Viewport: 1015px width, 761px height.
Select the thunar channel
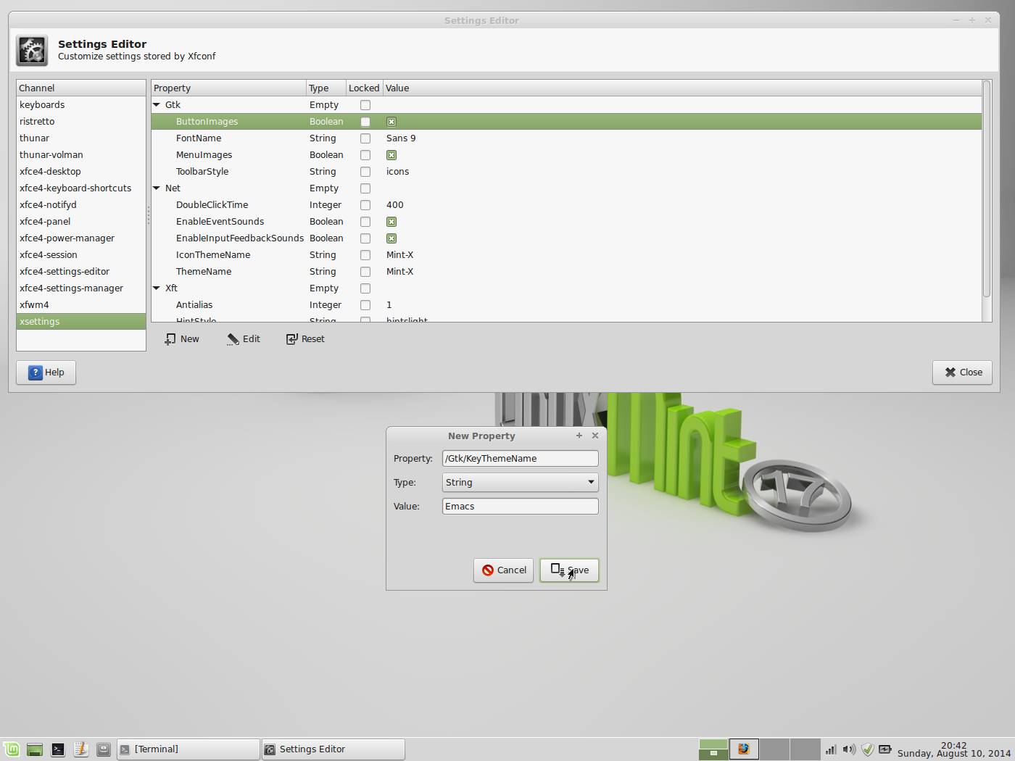81,138
